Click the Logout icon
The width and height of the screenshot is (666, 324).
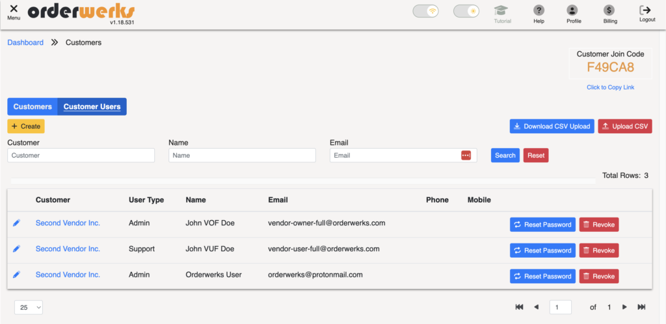click(x=645, y=10)
